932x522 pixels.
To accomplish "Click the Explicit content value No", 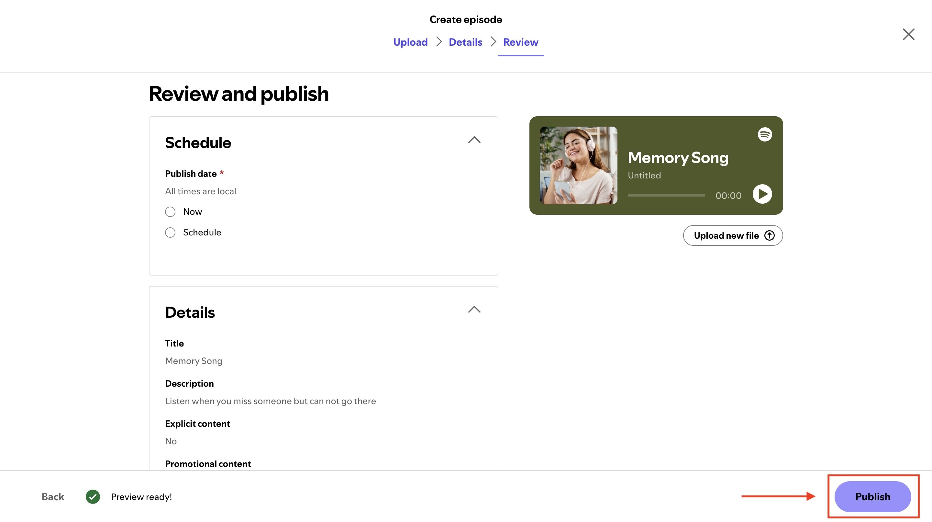I will tap(171, 441).
